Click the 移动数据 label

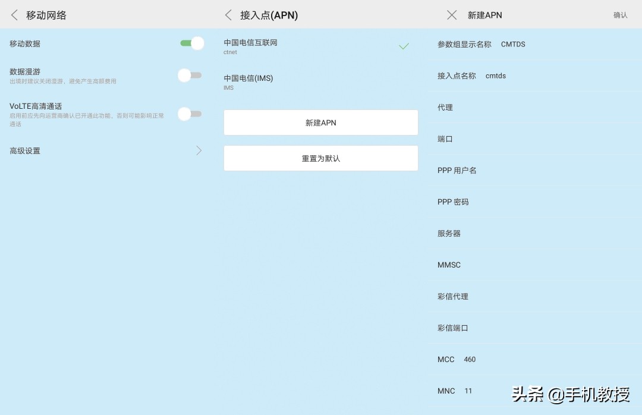point(25,43)
